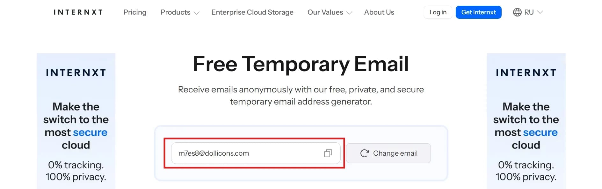Viewport: 602px width, 189px height.
Task: Open the Pricing page
Action: pos(135,12)
